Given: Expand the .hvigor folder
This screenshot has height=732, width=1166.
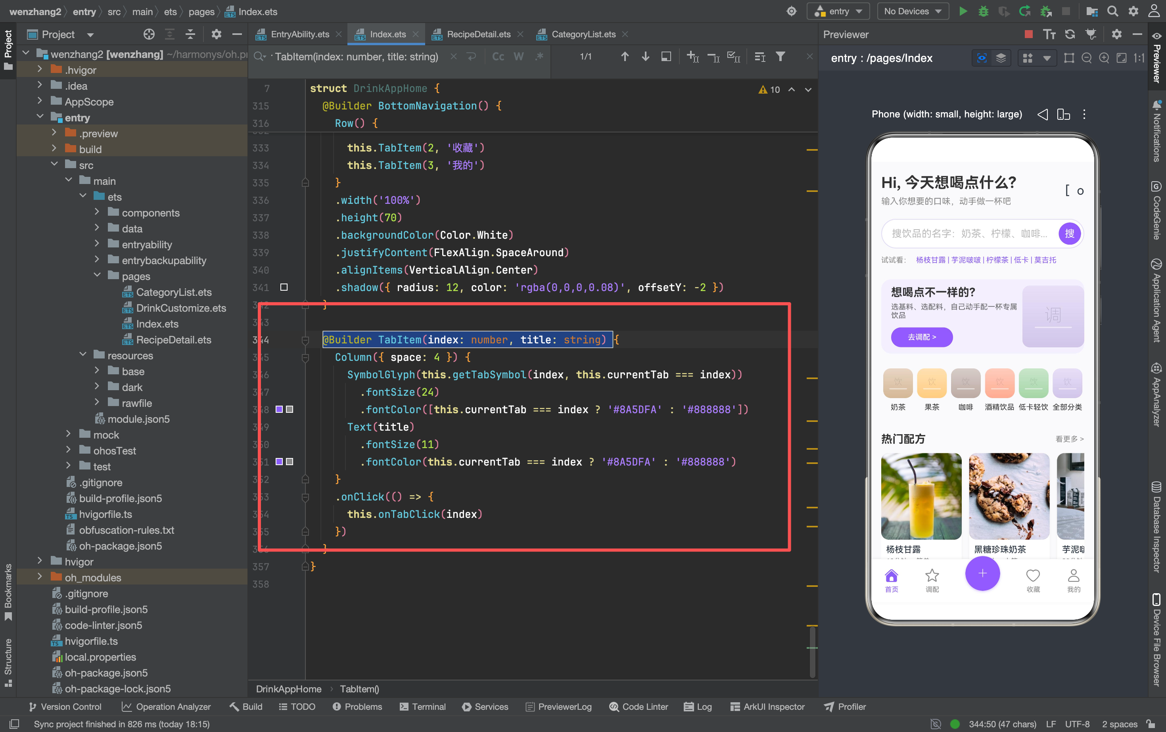Looking at the screenshot, I should [40, 70].
